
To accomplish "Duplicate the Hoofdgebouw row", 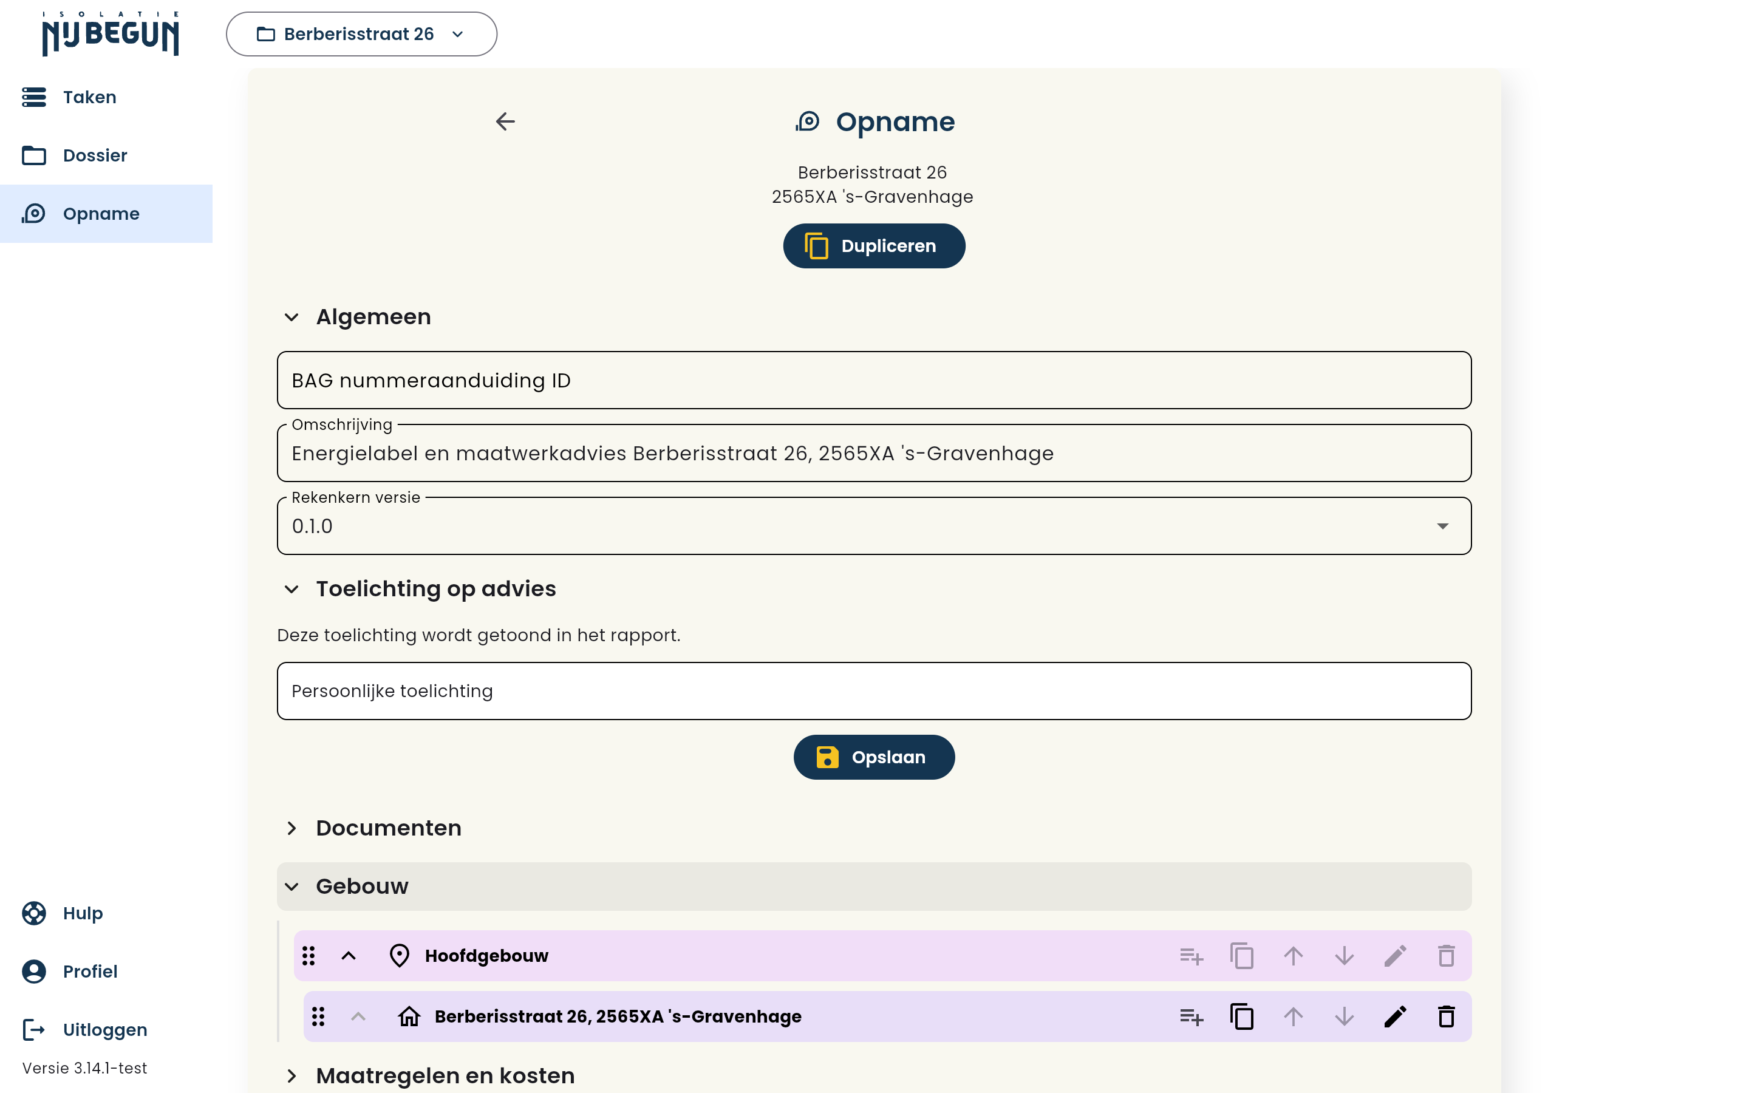I will (1242, 956).
